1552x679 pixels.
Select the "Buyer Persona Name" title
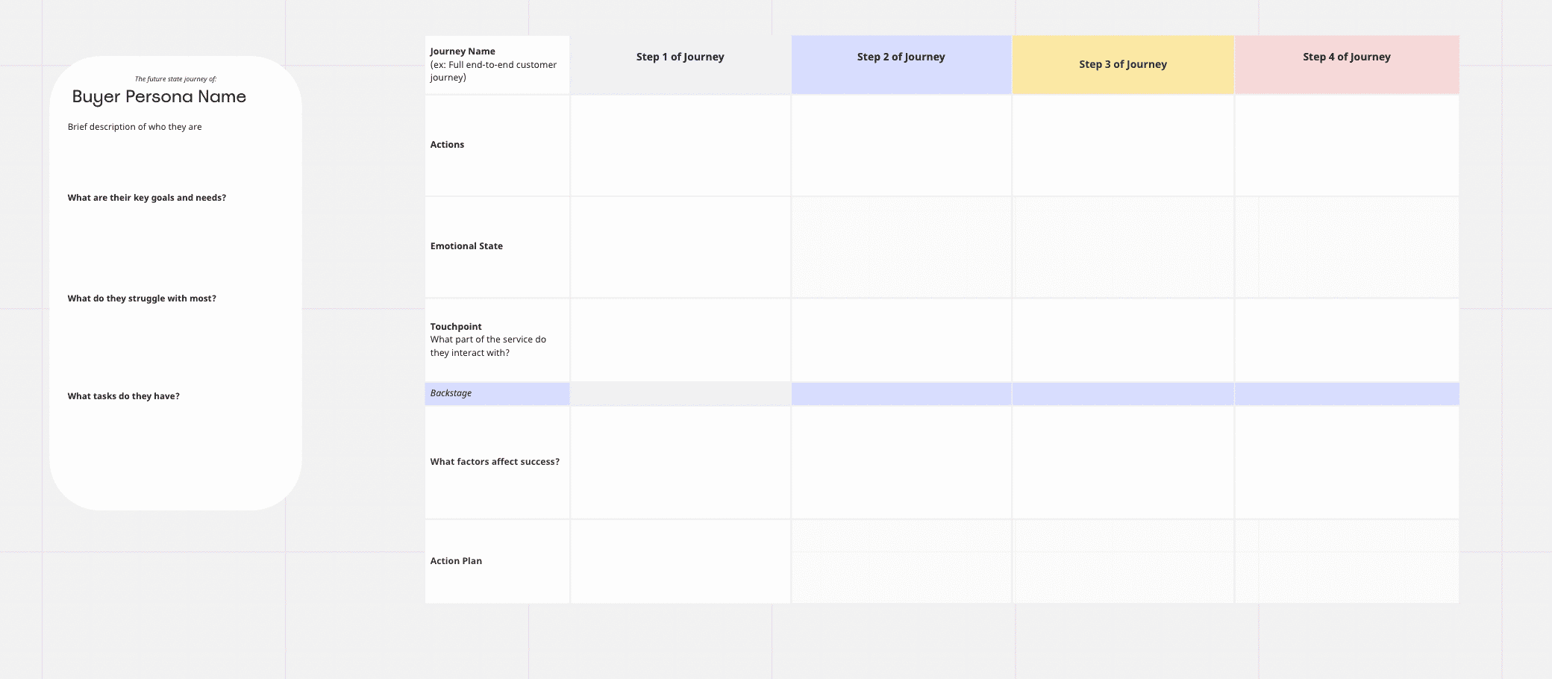click(159, 97)
